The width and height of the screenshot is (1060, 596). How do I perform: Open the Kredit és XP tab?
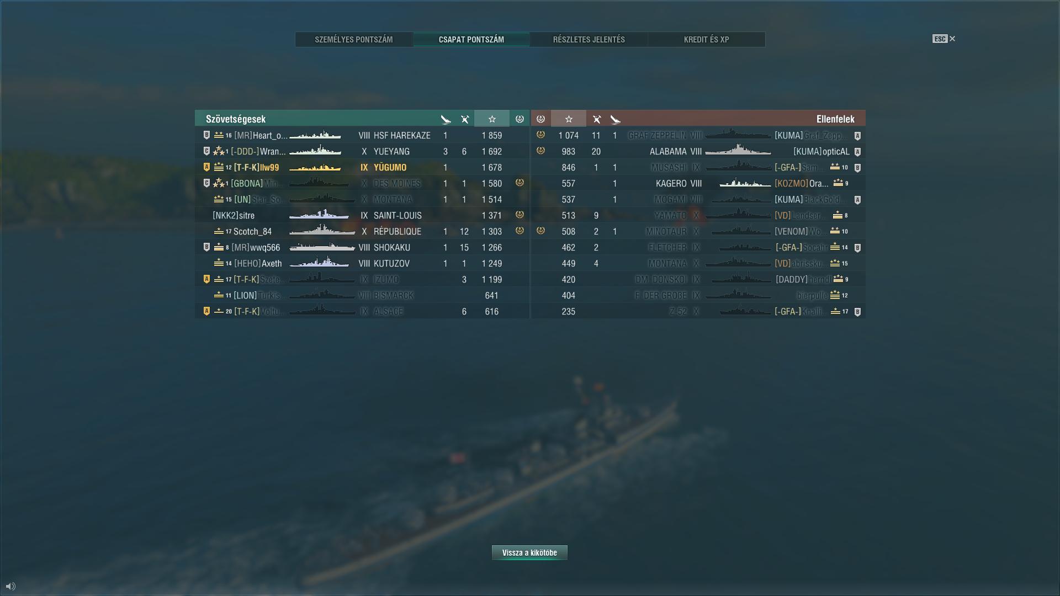pyautogui.click(x=707, y=40)
